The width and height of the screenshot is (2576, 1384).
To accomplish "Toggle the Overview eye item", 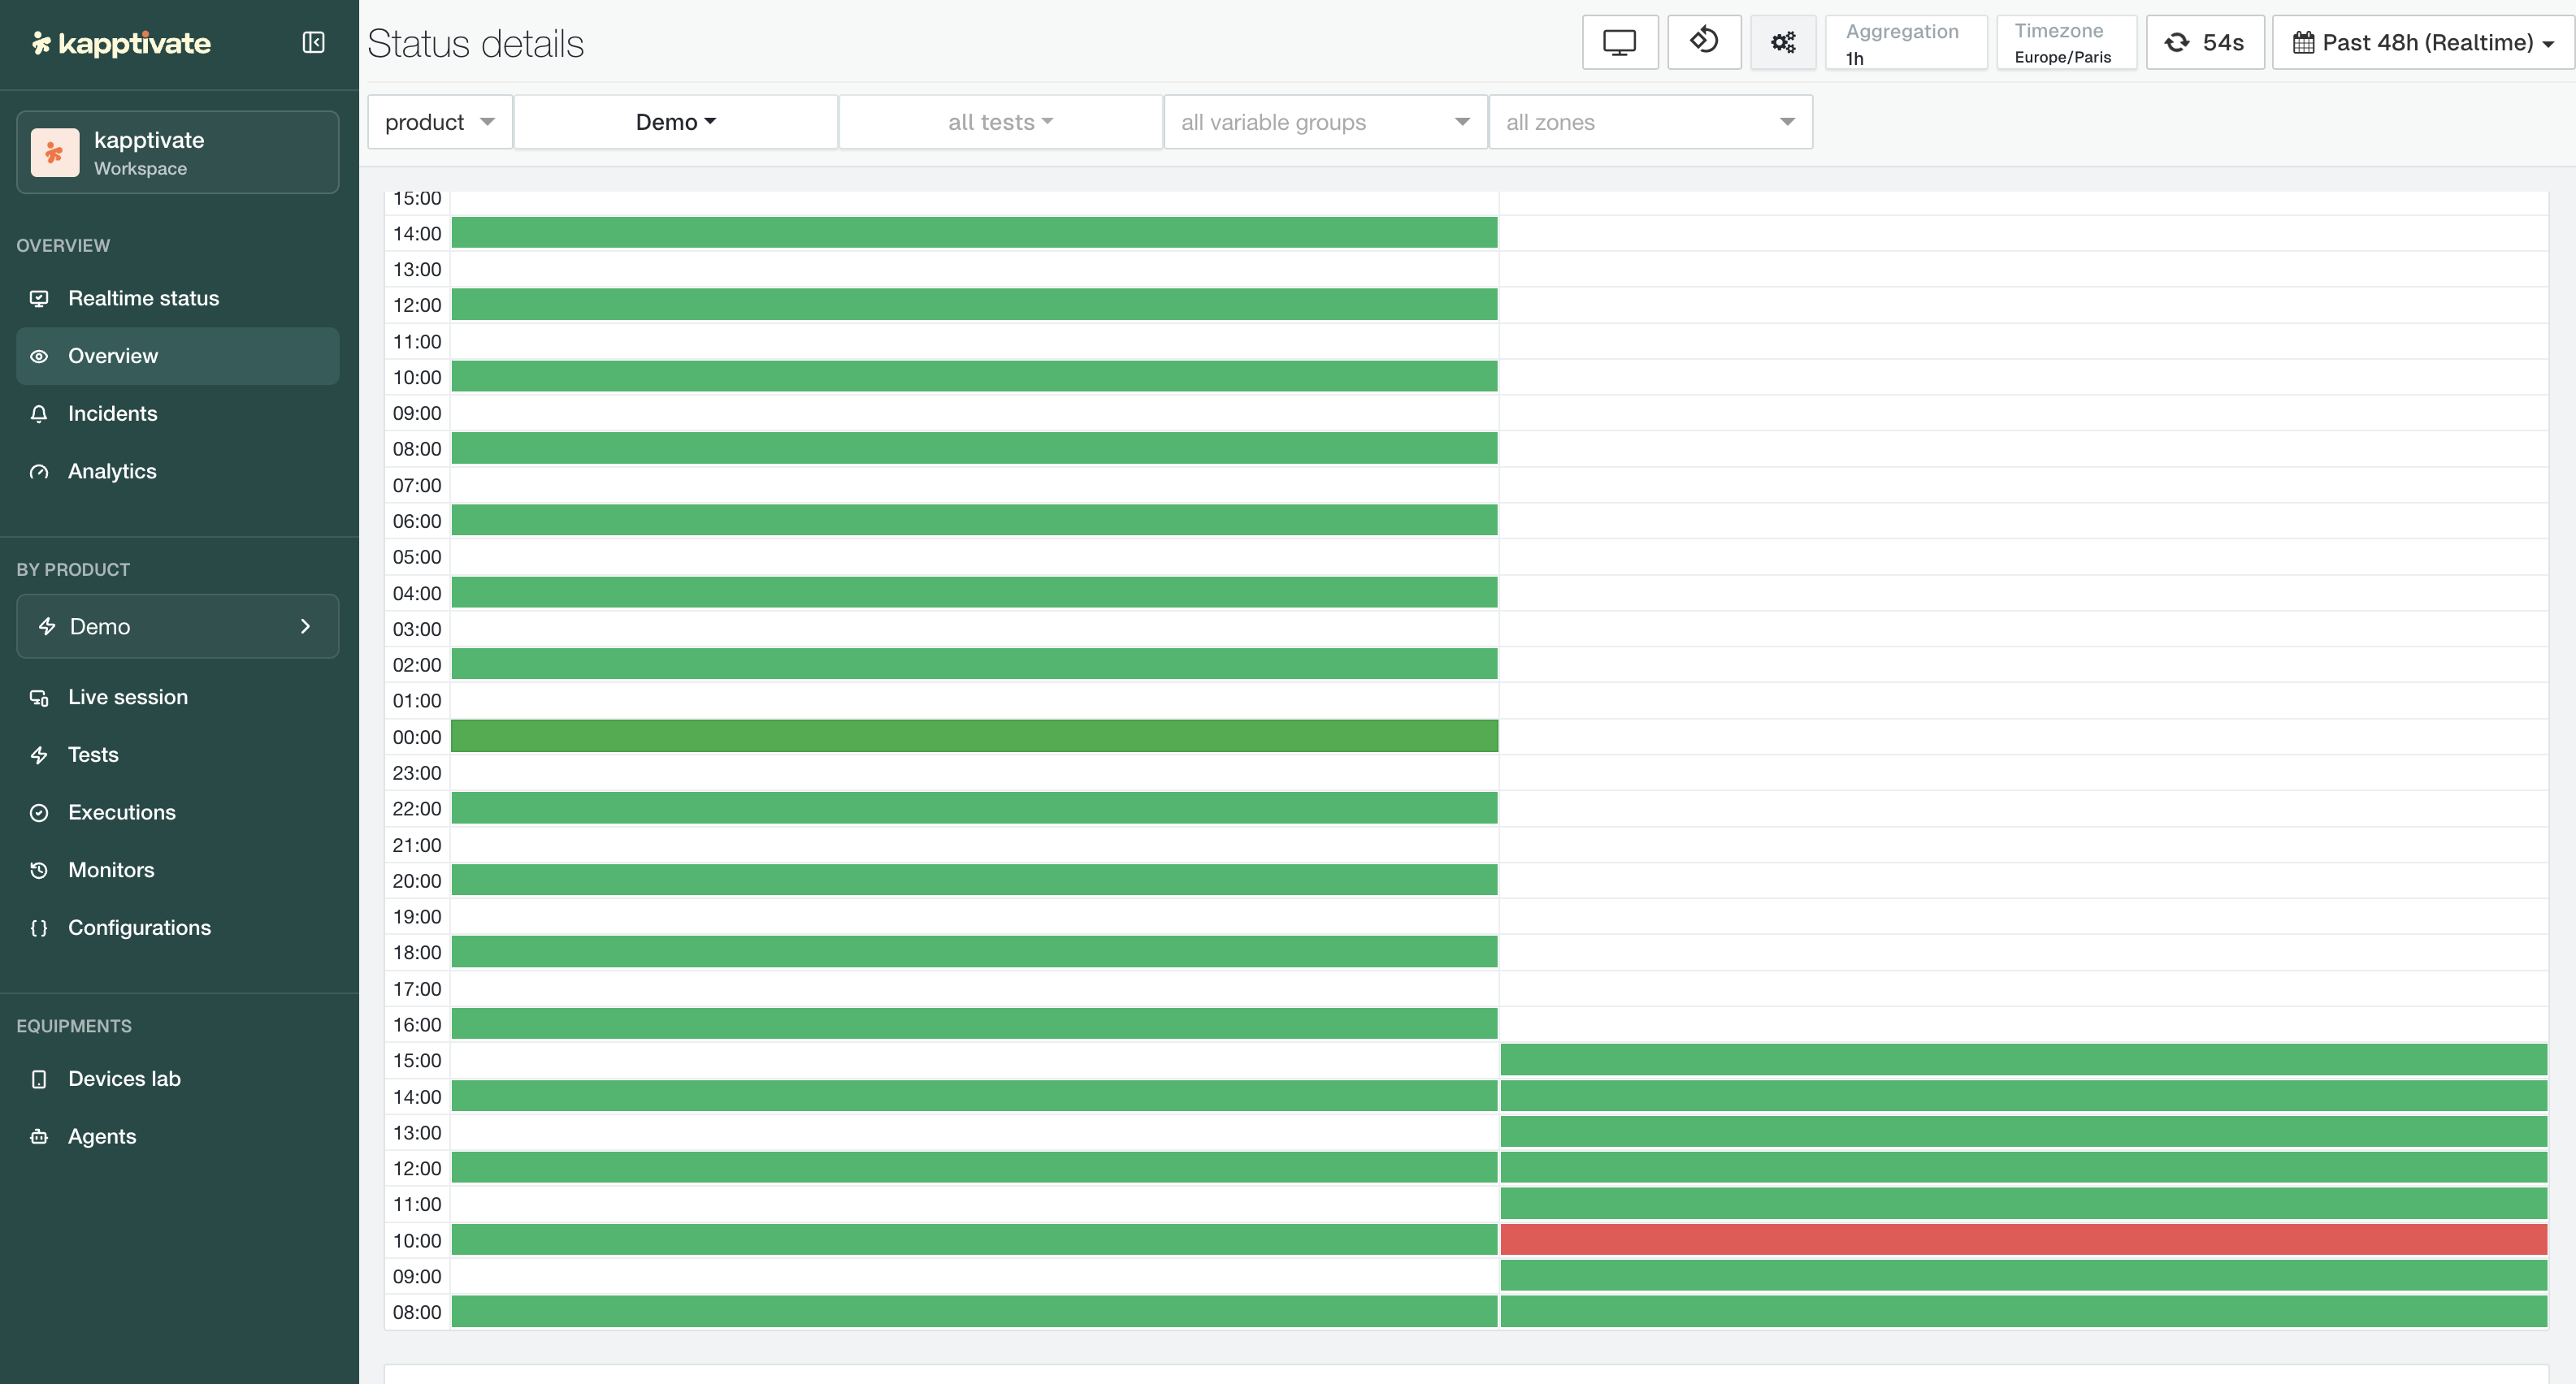I will (112, 356).
